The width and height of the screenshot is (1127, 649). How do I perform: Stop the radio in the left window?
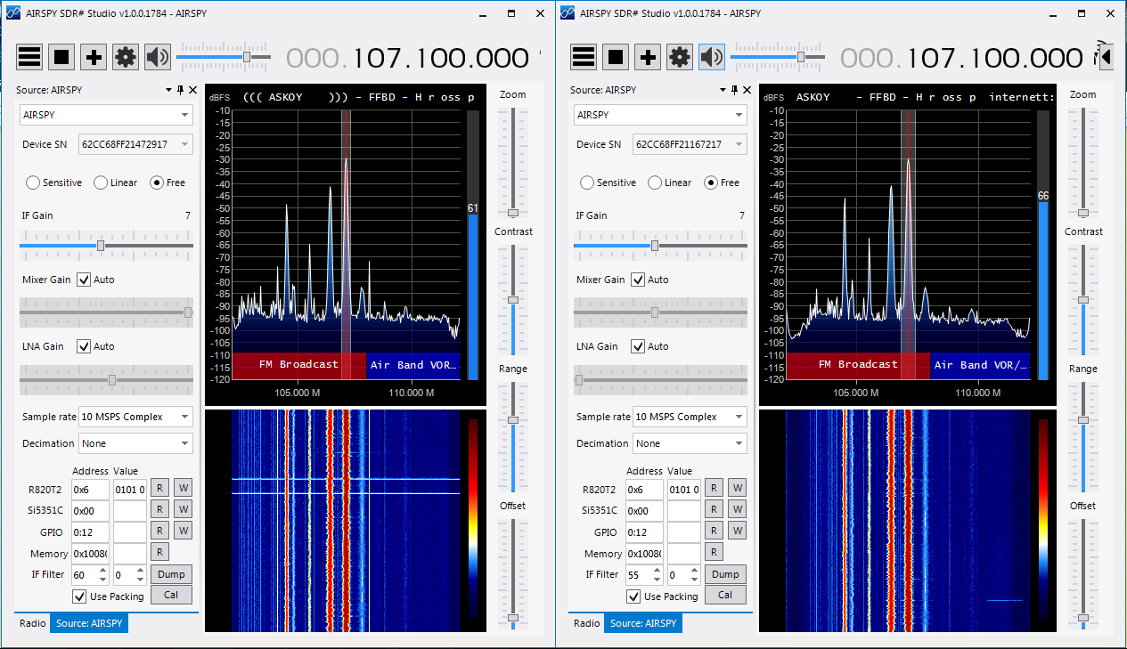(x=61, y=58)
